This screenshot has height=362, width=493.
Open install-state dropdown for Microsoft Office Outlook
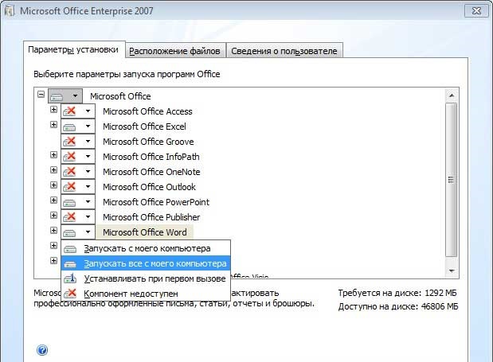(x=78, y=186)
